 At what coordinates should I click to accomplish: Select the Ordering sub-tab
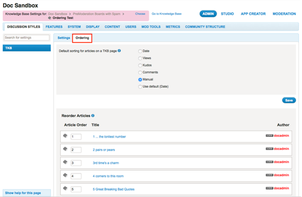[82, 38]
